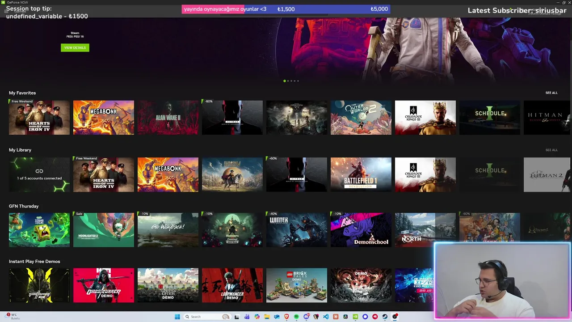Open the yellow Ghostrunner tile in Free Demos
The image size is (572, 322).
(39, 285)
